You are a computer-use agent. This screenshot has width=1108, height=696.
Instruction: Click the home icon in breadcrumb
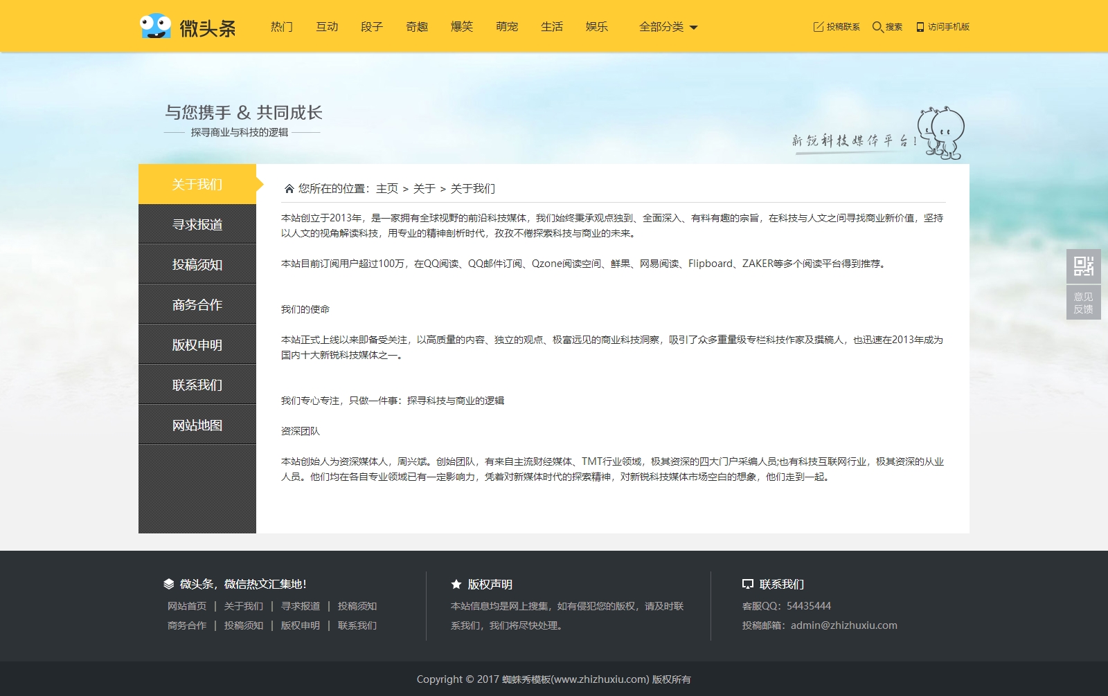tap(289, 189)
